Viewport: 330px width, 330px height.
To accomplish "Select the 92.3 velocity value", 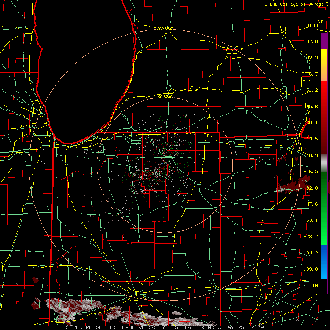I will click(312, 58).
